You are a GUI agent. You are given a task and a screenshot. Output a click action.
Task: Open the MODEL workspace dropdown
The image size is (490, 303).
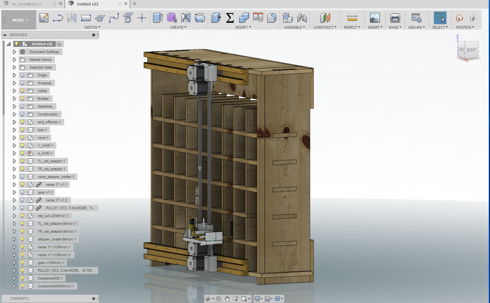pyautogui.click(x=20, y=20)
